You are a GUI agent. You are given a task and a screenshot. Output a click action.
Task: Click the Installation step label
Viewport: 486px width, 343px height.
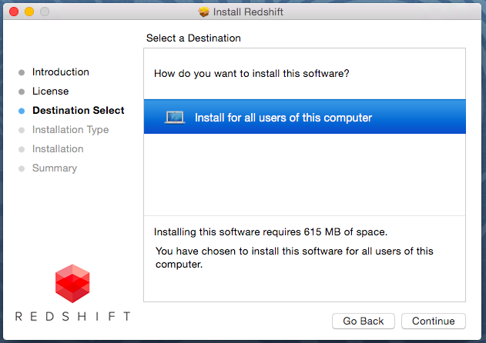pos(58,148)
